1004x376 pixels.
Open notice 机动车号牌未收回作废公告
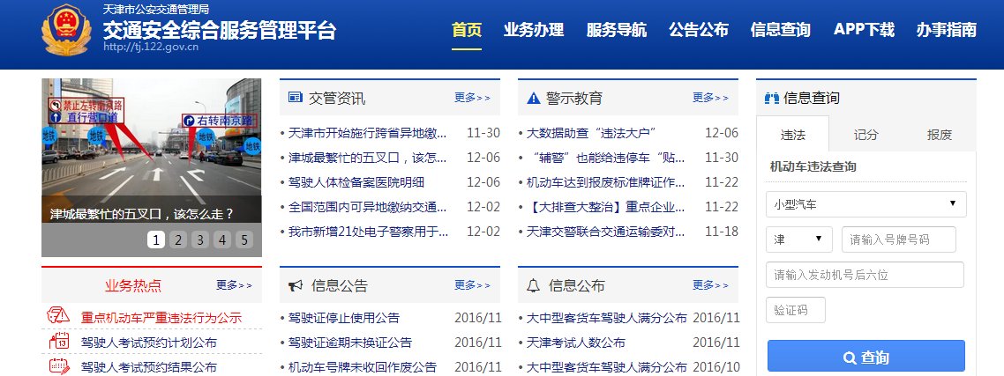pos(363,368)
